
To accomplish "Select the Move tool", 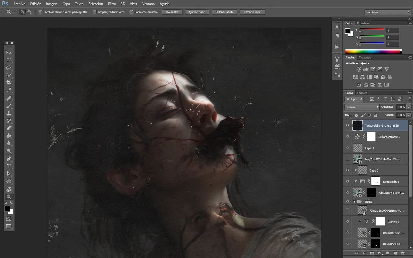I will [x=9, y=53].
